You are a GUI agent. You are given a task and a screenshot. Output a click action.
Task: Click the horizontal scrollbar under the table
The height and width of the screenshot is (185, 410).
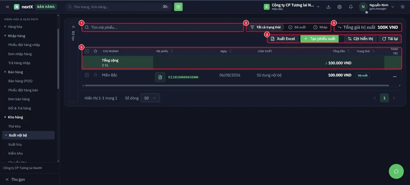coord(237,86)
